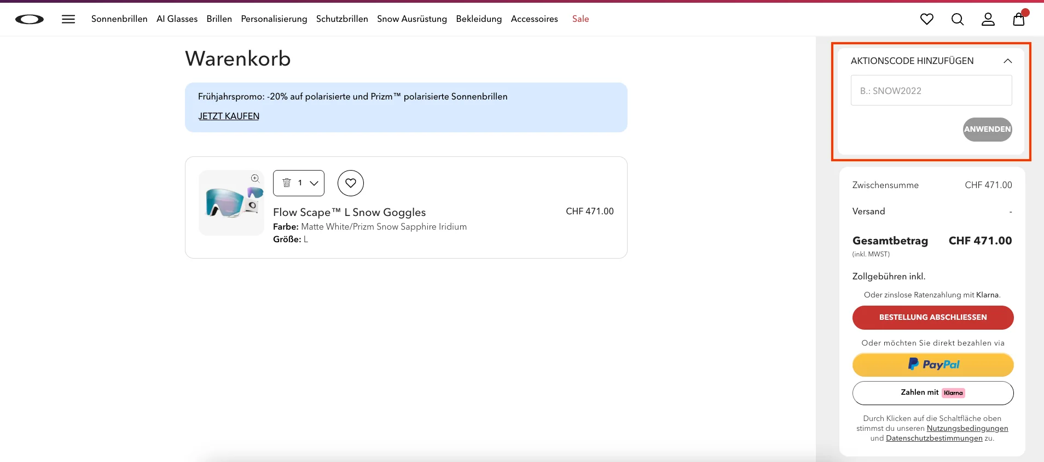Screen dimensions: 1044x462
Task: Open the hamburger menu
Action: 68,19
